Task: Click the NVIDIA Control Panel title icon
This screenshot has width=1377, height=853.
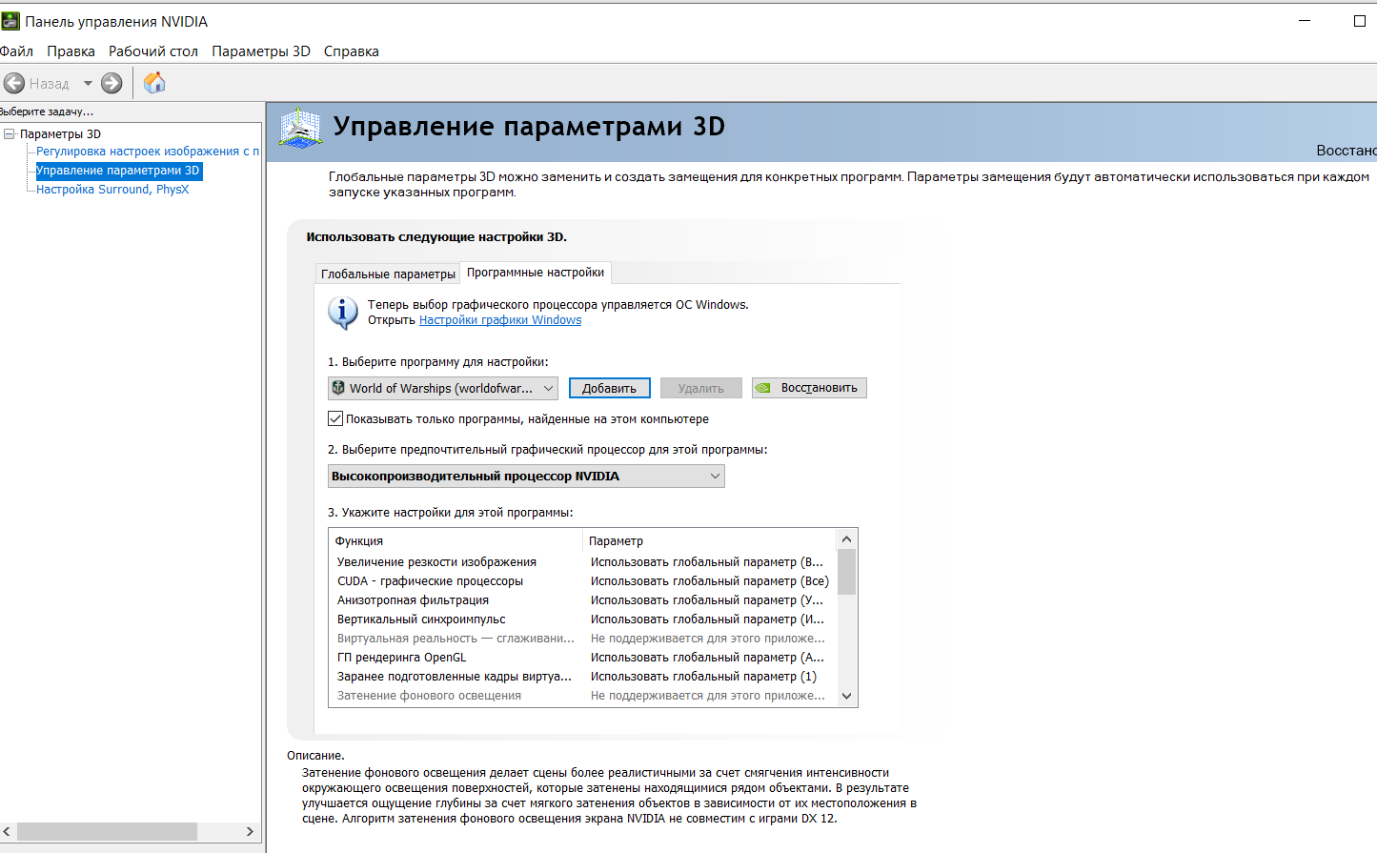Action: pos(10,21)
